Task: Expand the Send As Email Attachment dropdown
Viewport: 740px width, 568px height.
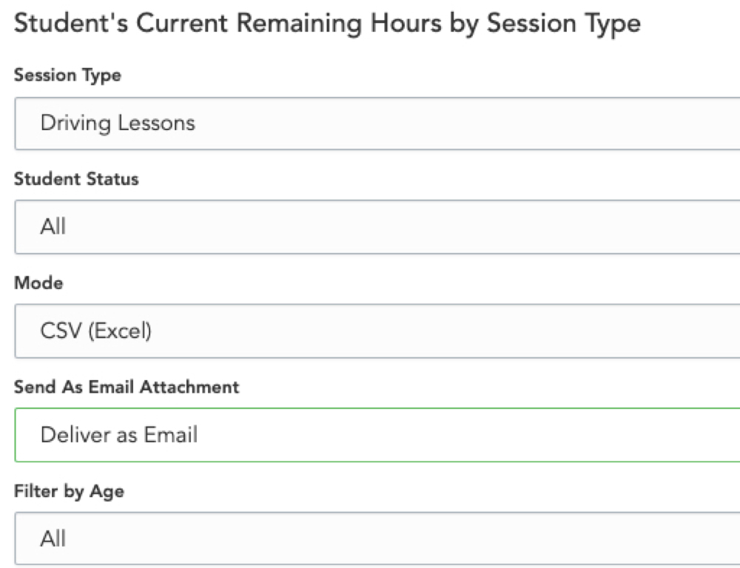Action: 377,435
